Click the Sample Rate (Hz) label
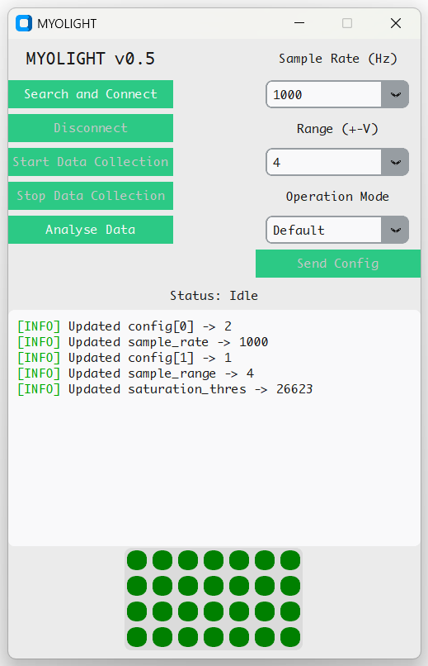This screenshot has height=666, width=428. (338, 59)
